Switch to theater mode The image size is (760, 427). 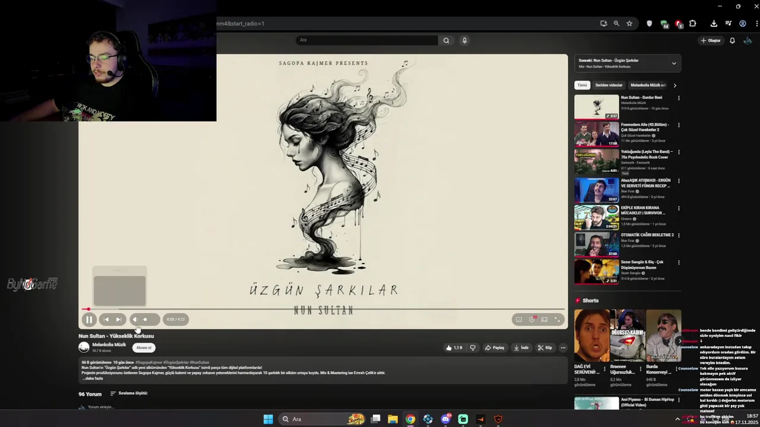(544, 320)
